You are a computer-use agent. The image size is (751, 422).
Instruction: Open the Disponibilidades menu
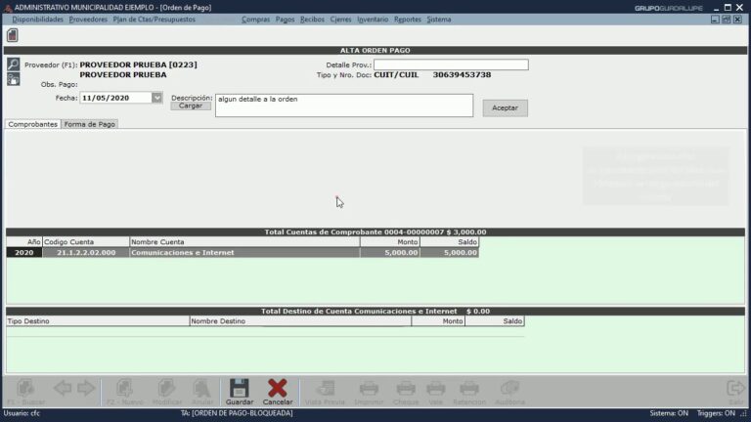tap(38, 20)
